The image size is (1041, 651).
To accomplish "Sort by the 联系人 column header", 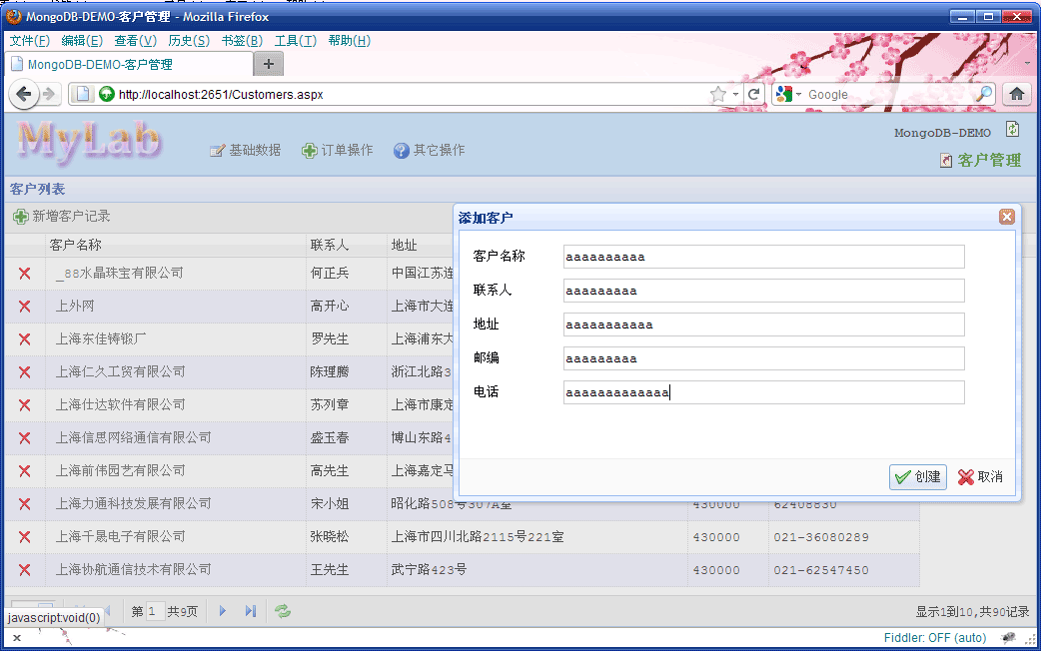I will [x=347, y=245].
